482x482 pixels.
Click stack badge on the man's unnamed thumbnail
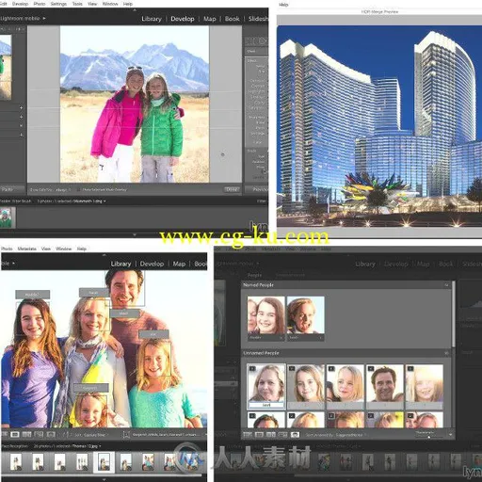coord(371,369)
